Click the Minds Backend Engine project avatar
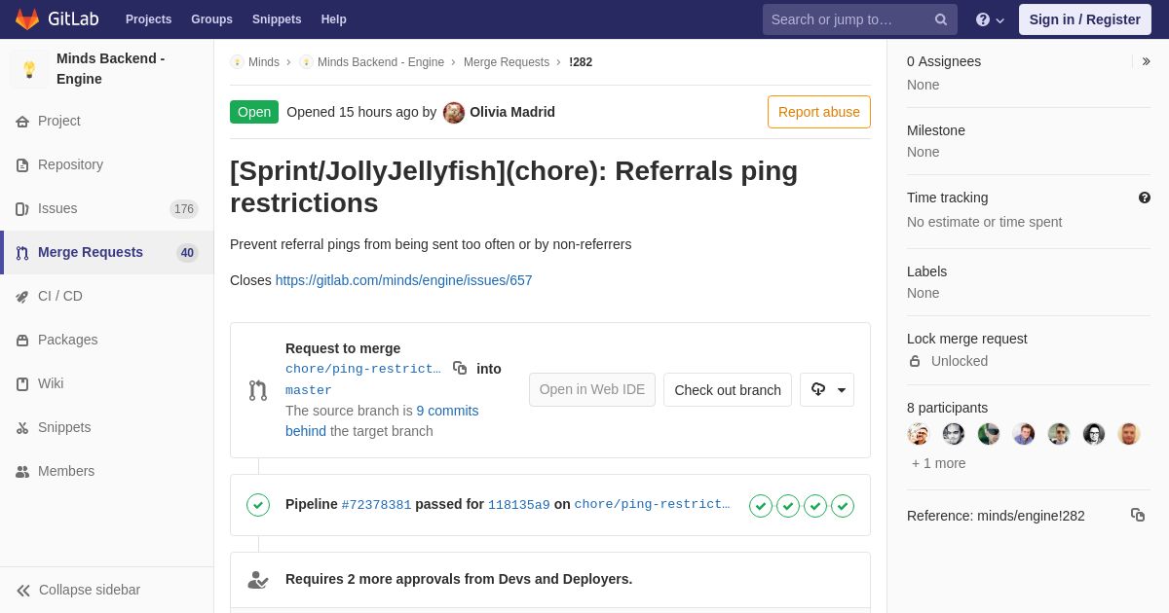This screenshot has height=613, width=1169. (x=29, y=69)
